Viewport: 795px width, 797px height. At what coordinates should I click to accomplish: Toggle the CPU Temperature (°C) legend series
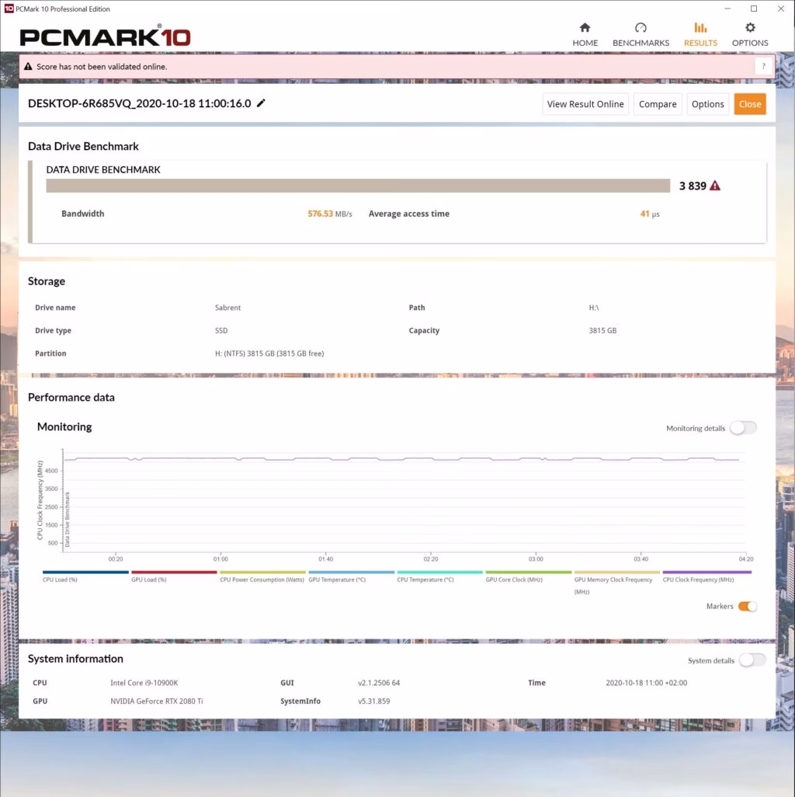(439, 576)
